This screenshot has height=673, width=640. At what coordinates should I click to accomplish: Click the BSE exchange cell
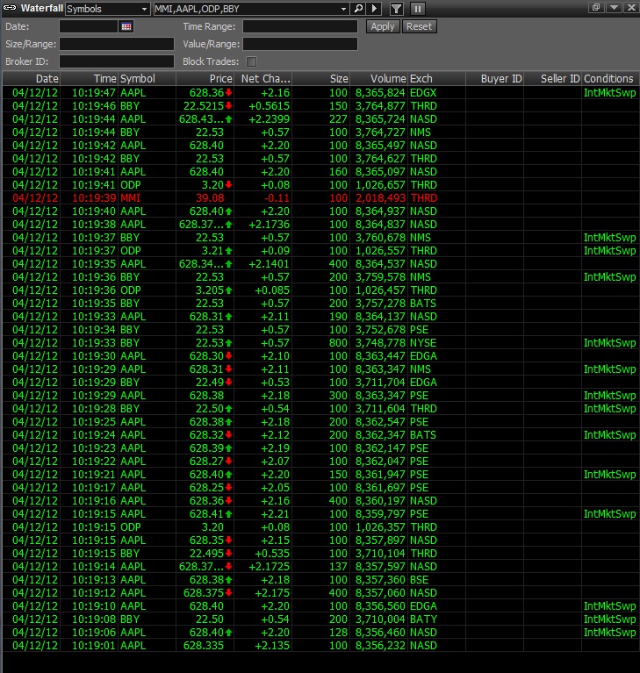tap(419, 580)
